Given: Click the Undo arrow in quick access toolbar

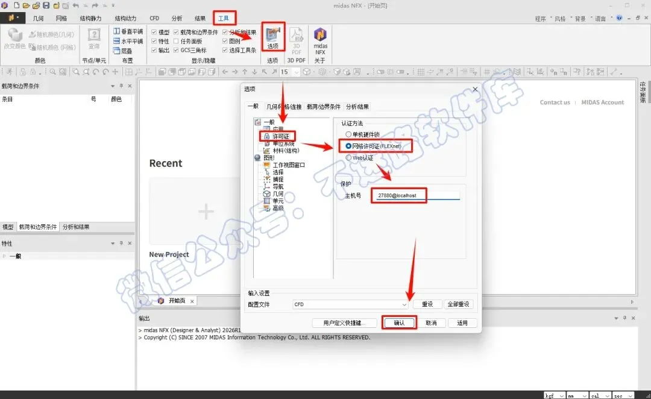Looking at the screenshot, I should [75, 5].
